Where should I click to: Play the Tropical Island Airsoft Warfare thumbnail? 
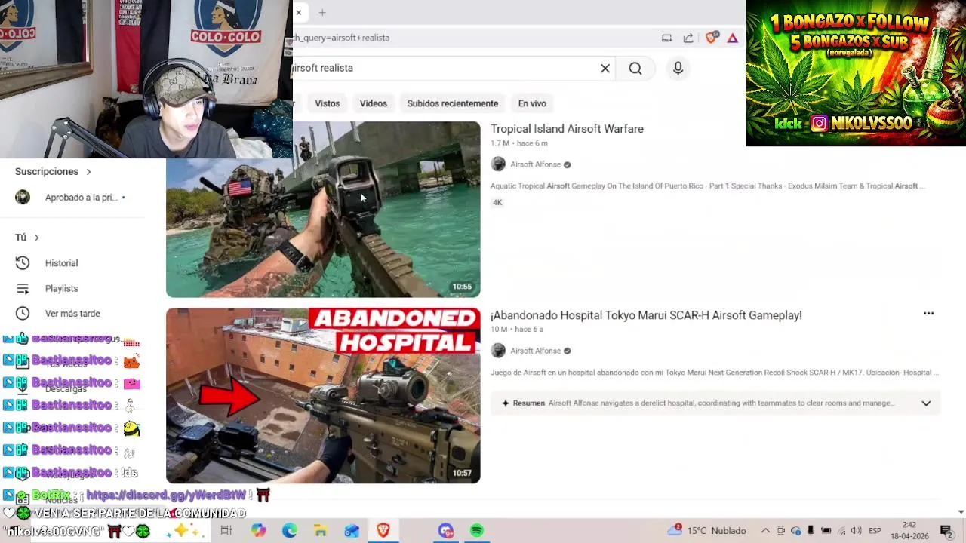pyautogui.click(x=323, y=210)
